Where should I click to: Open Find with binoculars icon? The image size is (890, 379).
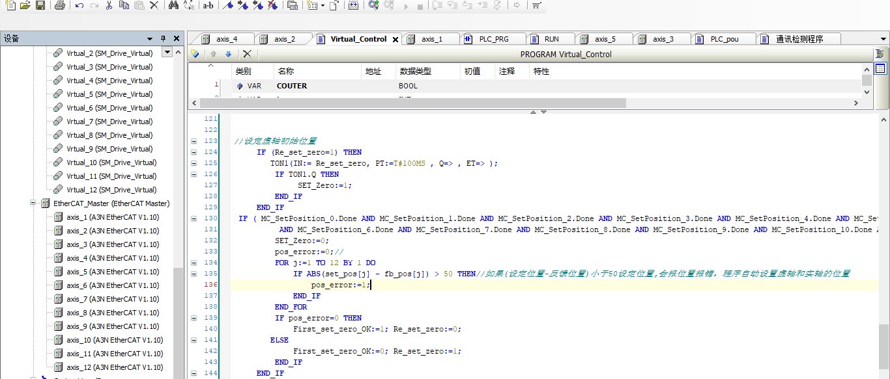coord(173,5)
